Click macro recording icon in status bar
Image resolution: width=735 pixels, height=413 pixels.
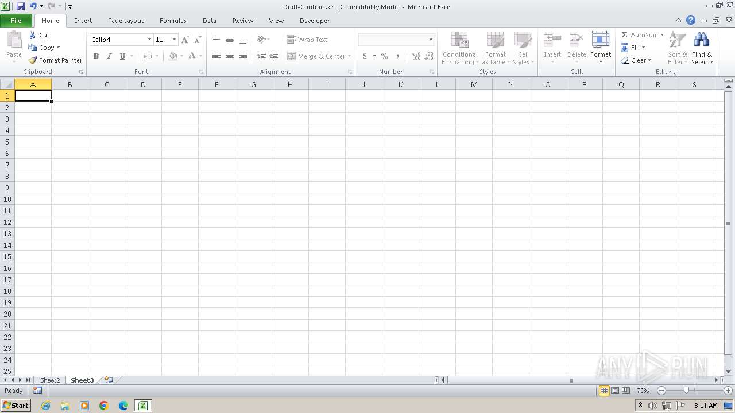tap(37, 391)
